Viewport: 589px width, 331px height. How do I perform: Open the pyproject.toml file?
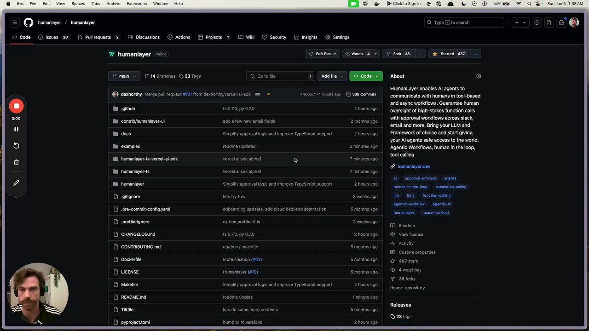tap(135, 322)
